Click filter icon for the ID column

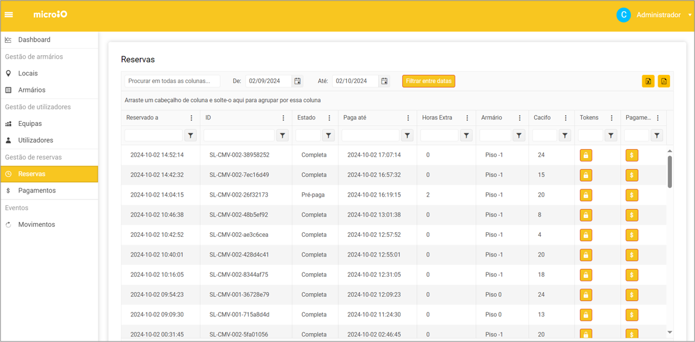point(283,136)
